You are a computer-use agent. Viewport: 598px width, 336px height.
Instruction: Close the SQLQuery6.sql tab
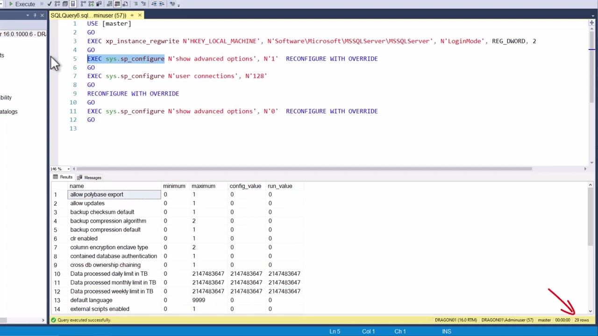pyautogui.click(x=140, y=15)
